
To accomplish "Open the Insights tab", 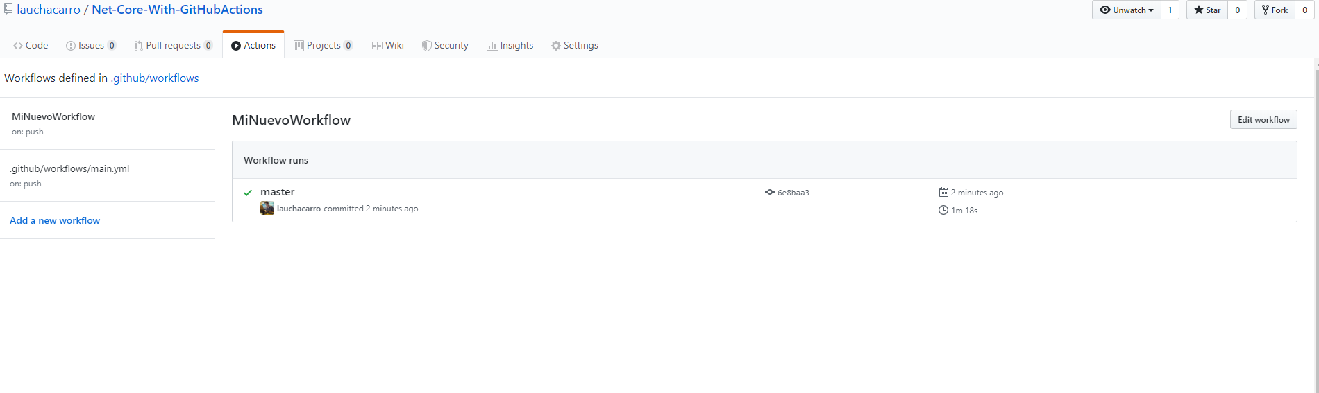I will [510, 45].
